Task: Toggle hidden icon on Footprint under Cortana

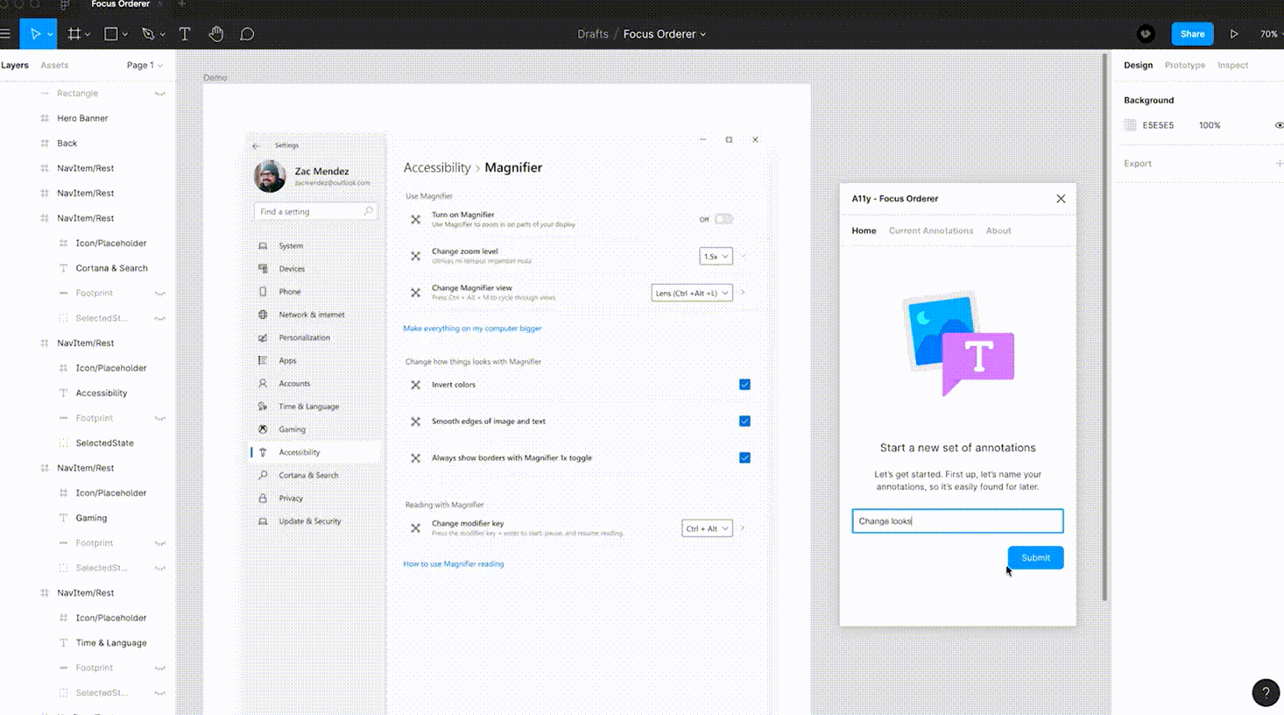Action: (160, 294)
